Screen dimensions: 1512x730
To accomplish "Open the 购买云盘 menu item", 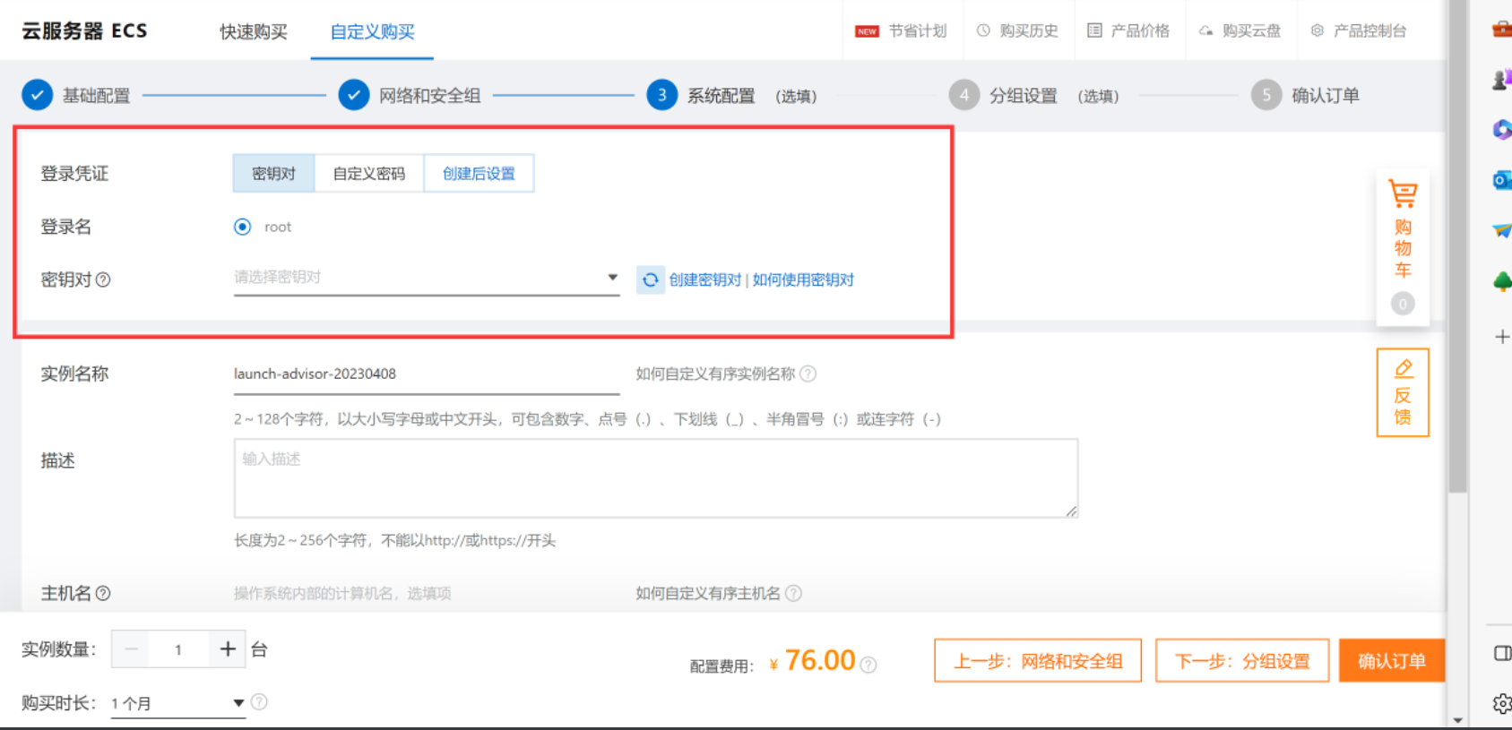I will click(1240, 30).
